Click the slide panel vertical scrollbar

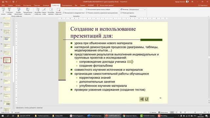pyautogui.click(x=13, y=64)
